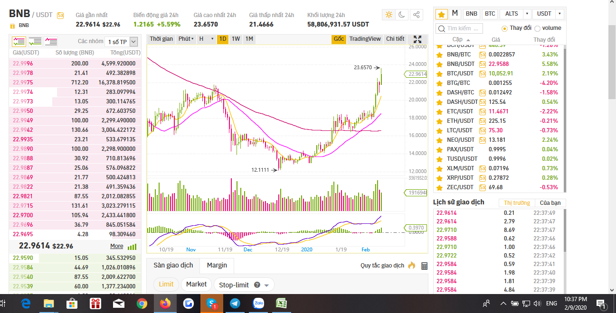Open Excel from the taskbar
The height and width of the screenshot is (313, 616).
click(x=282, y=304)
